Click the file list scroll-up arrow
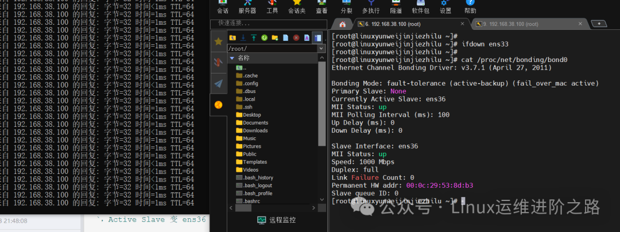Viewport: 620px width, 232px height. [x=321, y=57]
